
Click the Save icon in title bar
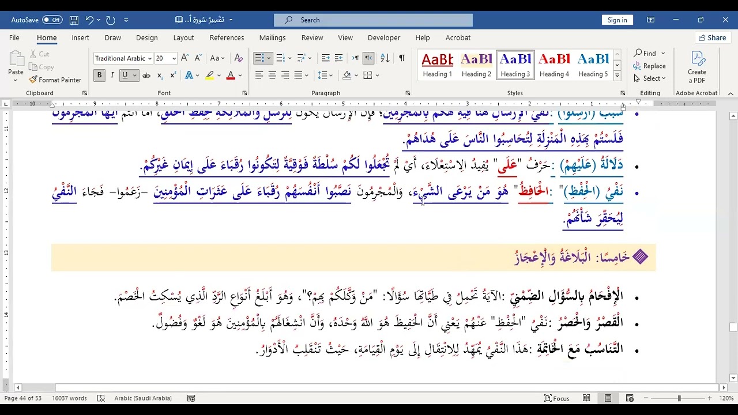[74, 20]
